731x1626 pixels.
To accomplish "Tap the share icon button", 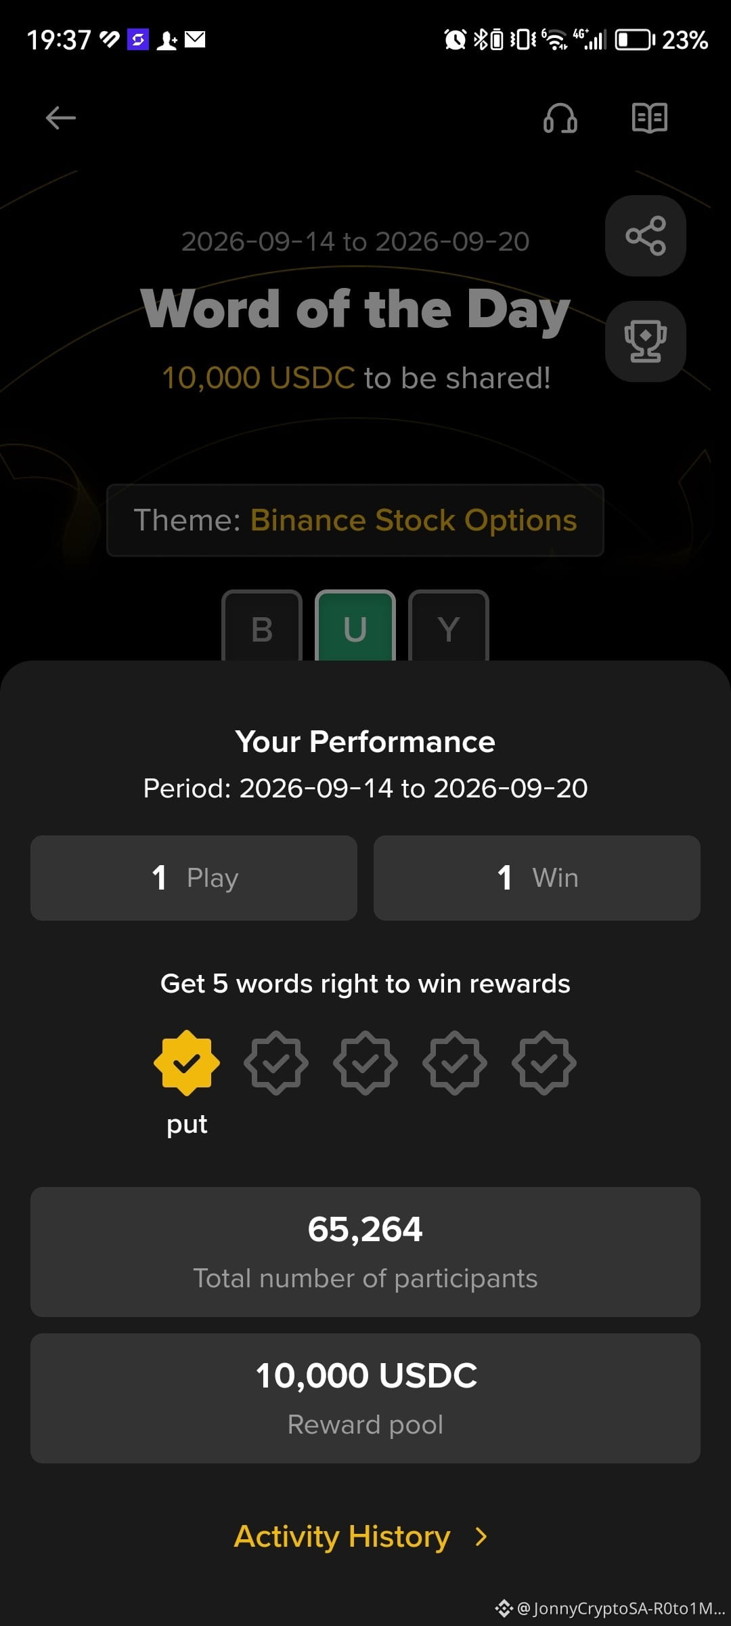I will (646, 236).
